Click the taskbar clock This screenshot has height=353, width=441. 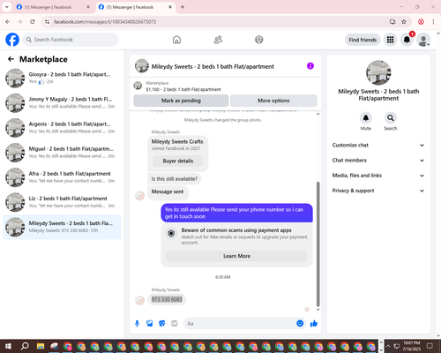click(x=412, y=346)
